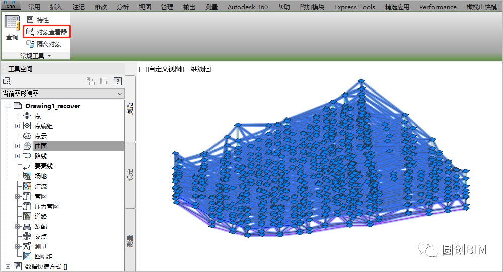Viewport: 503px width, 272px height.
Task: Open the 特性 (Properties) tool
Action: click(x=38, y=20)
